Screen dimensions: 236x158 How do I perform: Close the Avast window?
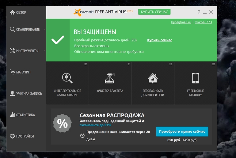coord(211,12)
